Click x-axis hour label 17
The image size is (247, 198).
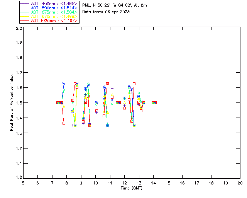pyautogui.click(x=197, y=183)
